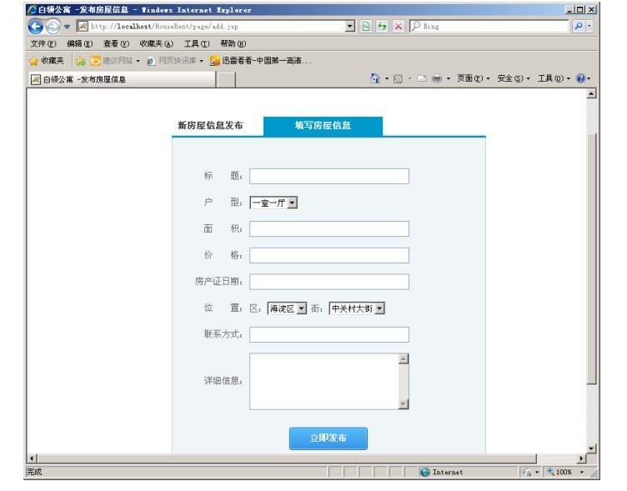This screenshot has height=491, width=627.
Task: Click the Home page icon in command bar
Action: click(375, 78)
